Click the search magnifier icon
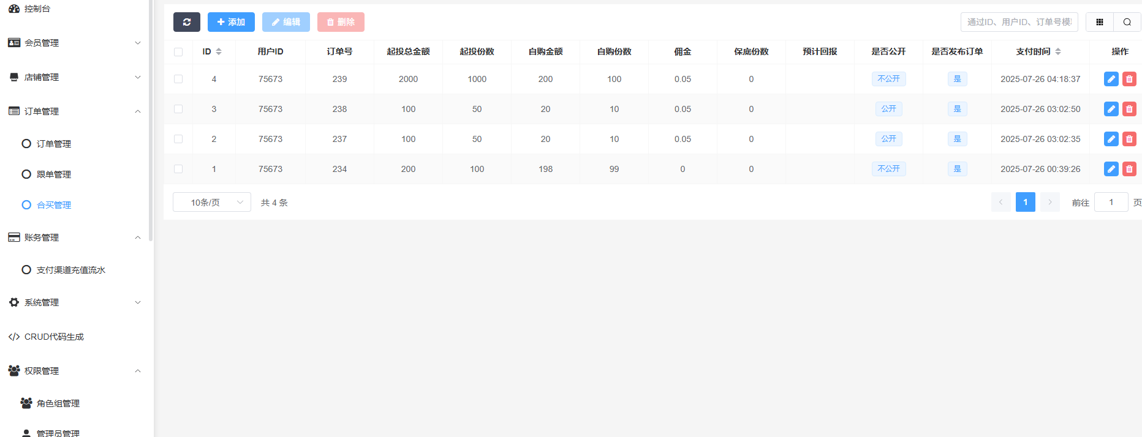Image resolution: width=1142 pixels, height=437 pixels. pyautogui.click(x=1127, y=22)
